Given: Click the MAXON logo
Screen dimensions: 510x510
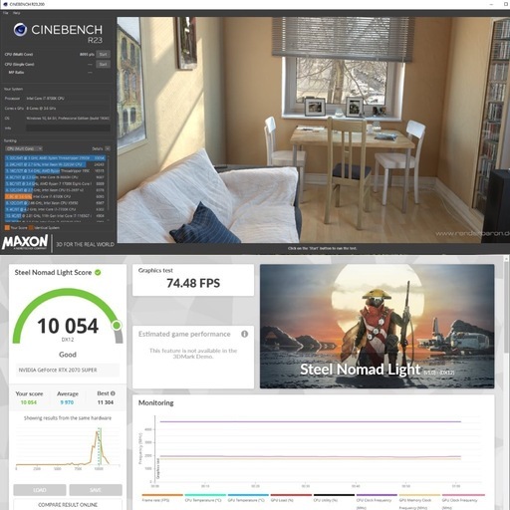Looking at the screenshot, I should click(x=25, y=242).
